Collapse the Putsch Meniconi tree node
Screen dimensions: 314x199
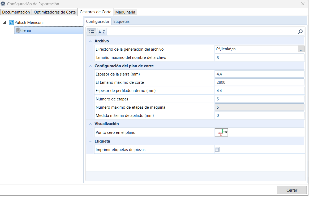pos(5,23)
